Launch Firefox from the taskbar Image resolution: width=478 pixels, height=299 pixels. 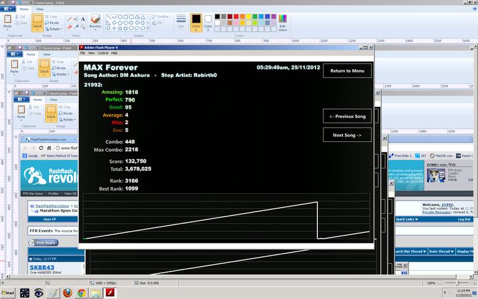[x=67, y=293]
